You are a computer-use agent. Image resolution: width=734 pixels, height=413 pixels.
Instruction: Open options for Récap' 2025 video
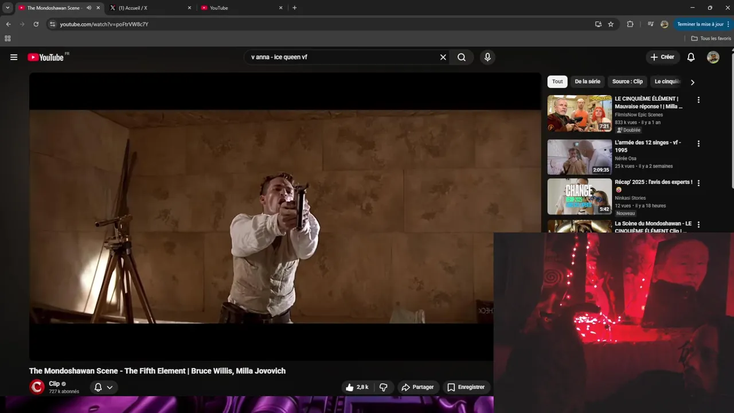click(x=698, y=183)
